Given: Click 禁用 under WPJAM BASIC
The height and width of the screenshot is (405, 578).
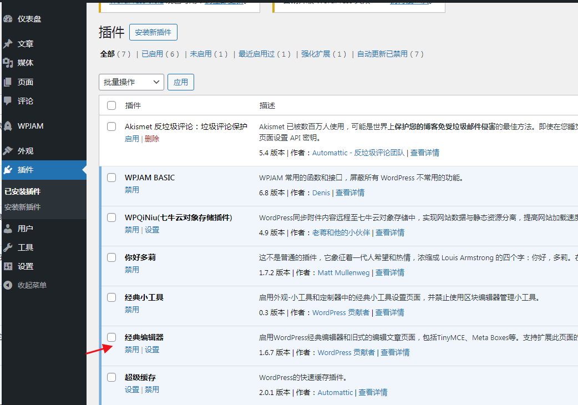Looking at the screenshot, I should (x=132, y=190).
